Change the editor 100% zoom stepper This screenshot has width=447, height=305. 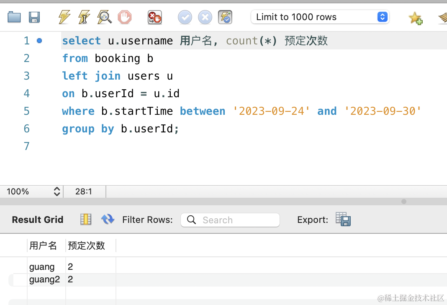pyautogui.click(x=57, y=191)
